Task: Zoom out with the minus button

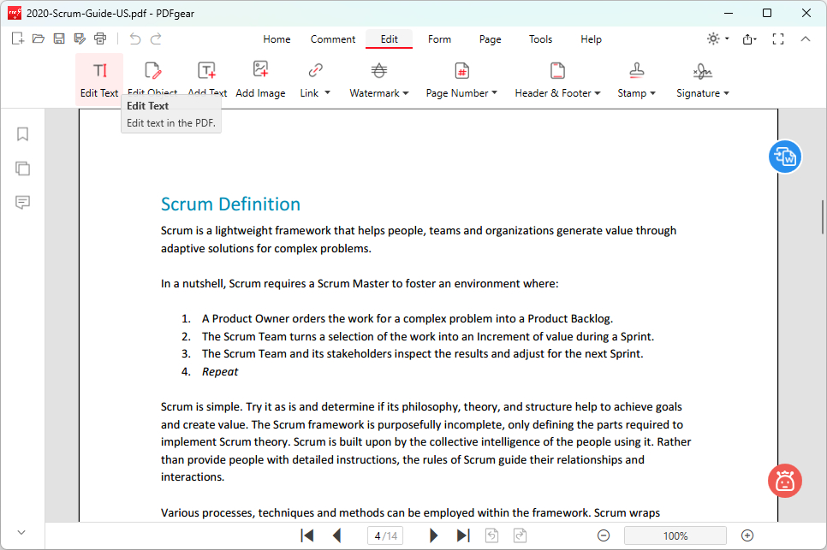Action: [604, 535]
